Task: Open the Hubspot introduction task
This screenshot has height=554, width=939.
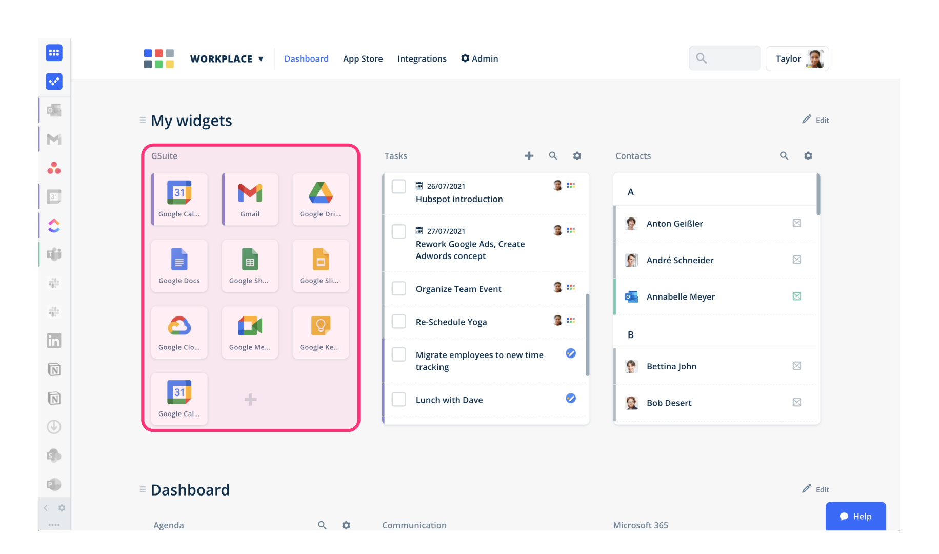Action: click(x=459, y=199)
